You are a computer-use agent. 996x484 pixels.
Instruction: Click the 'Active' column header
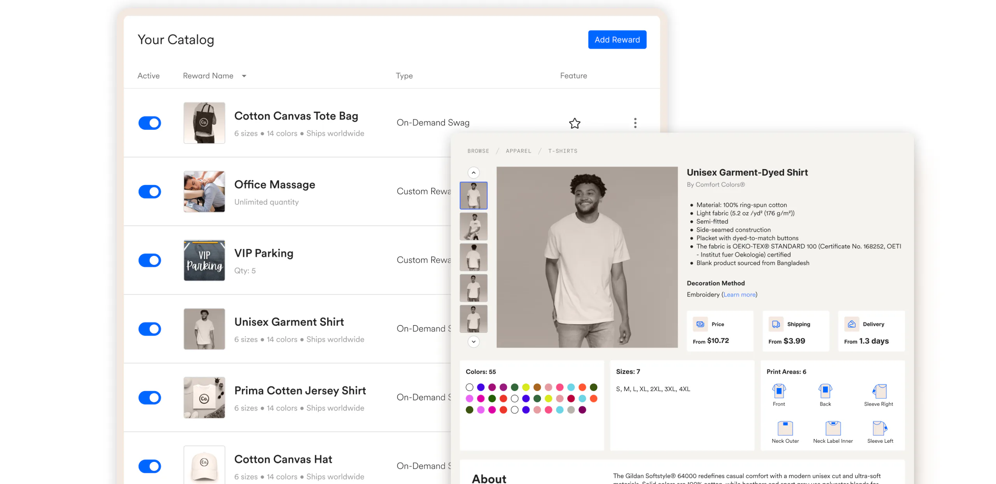coord(148,76)
